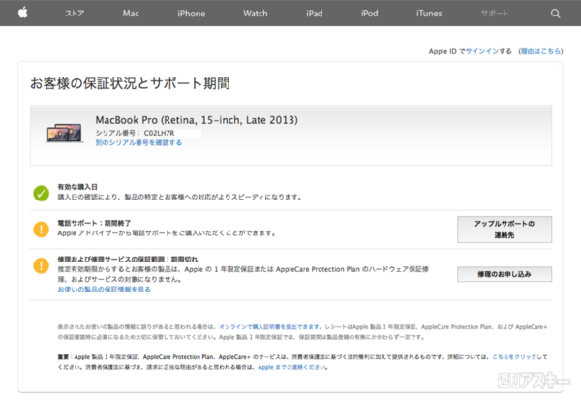Open the search magnifier icon
Viewport: 581px width, 400px height.
coord(555,14)
